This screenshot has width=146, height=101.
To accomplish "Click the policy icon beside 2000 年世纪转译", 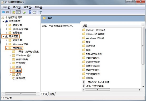I will (84, 86).
